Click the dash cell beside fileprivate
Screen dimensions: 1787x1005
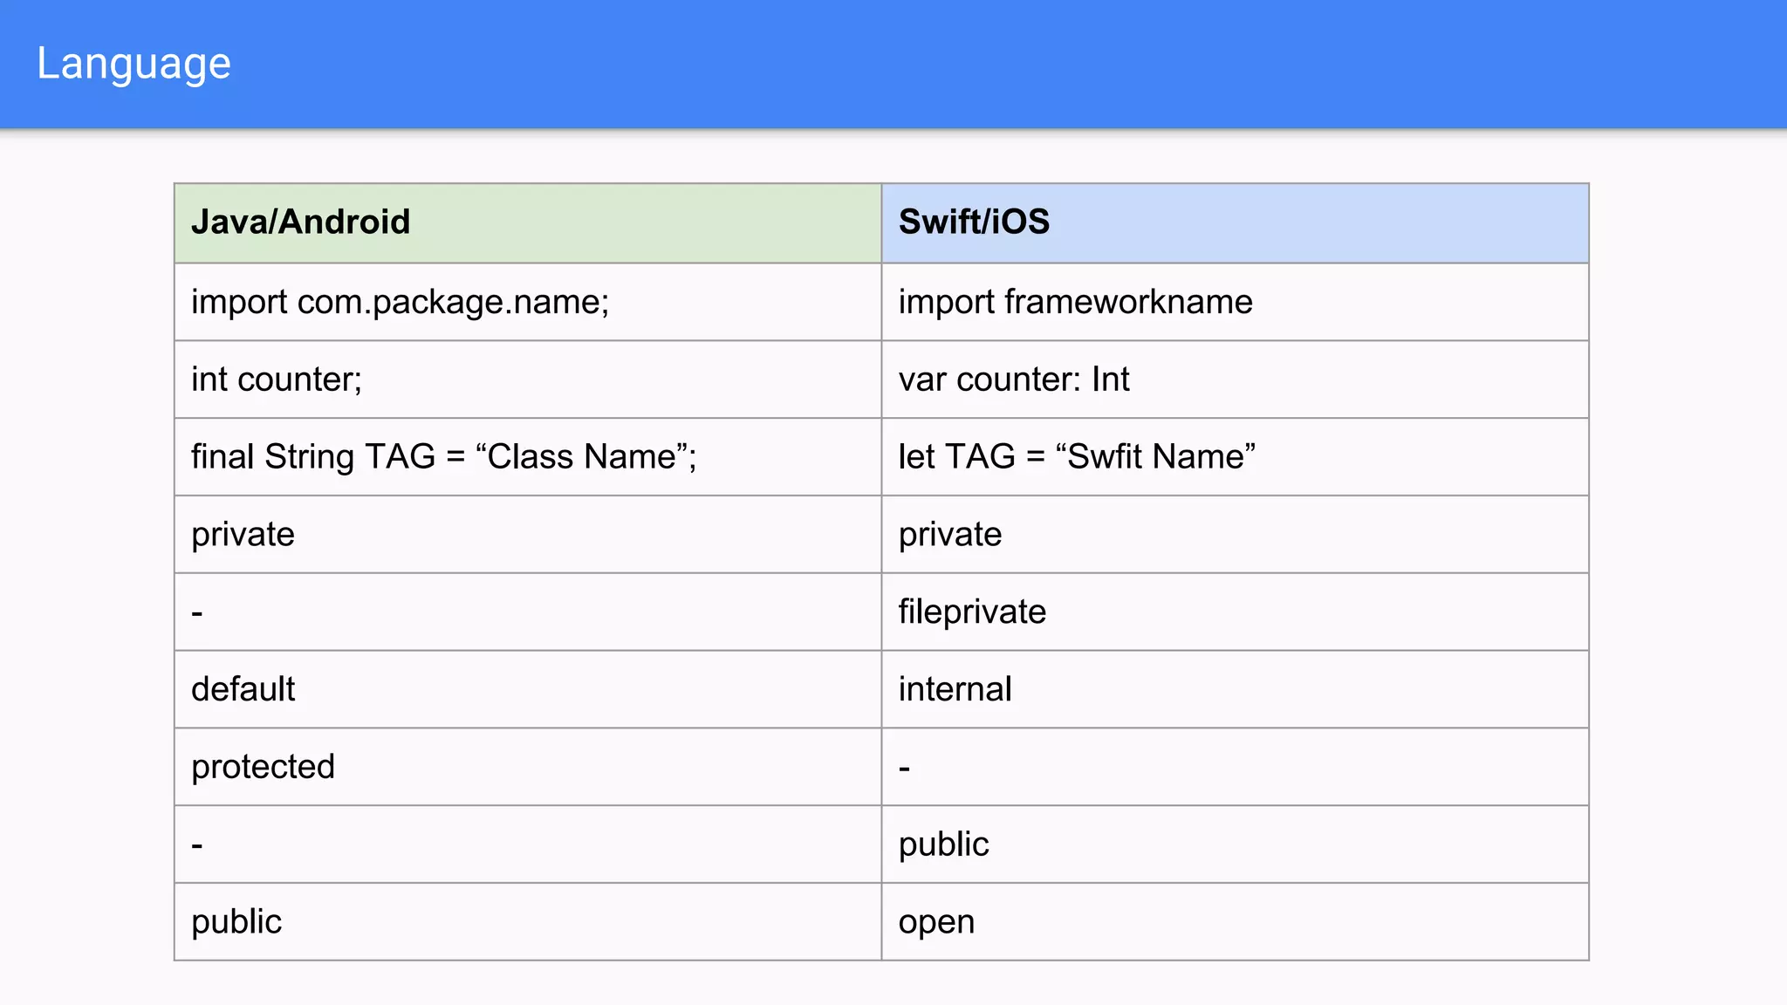point(197,612)
